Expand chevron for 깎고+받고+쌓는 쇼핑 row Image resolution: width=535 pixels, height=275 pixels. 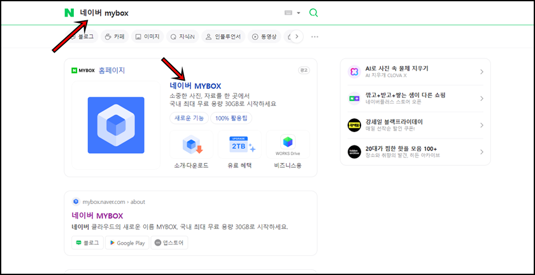pos(481,98)
